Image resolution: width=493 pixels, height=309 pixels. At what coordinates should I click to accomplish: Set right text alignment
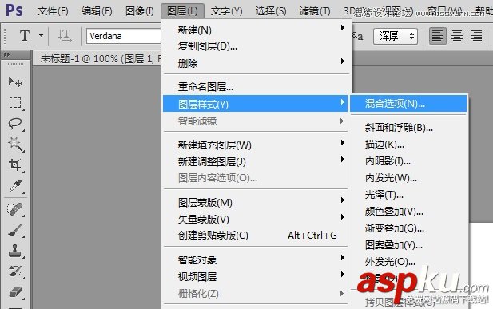[476, 35]
